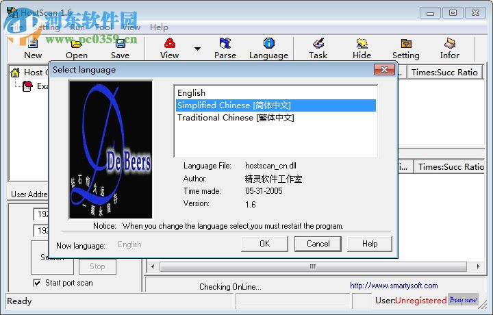
Task: Click Help button in language dialog
Action: point(370,244)
